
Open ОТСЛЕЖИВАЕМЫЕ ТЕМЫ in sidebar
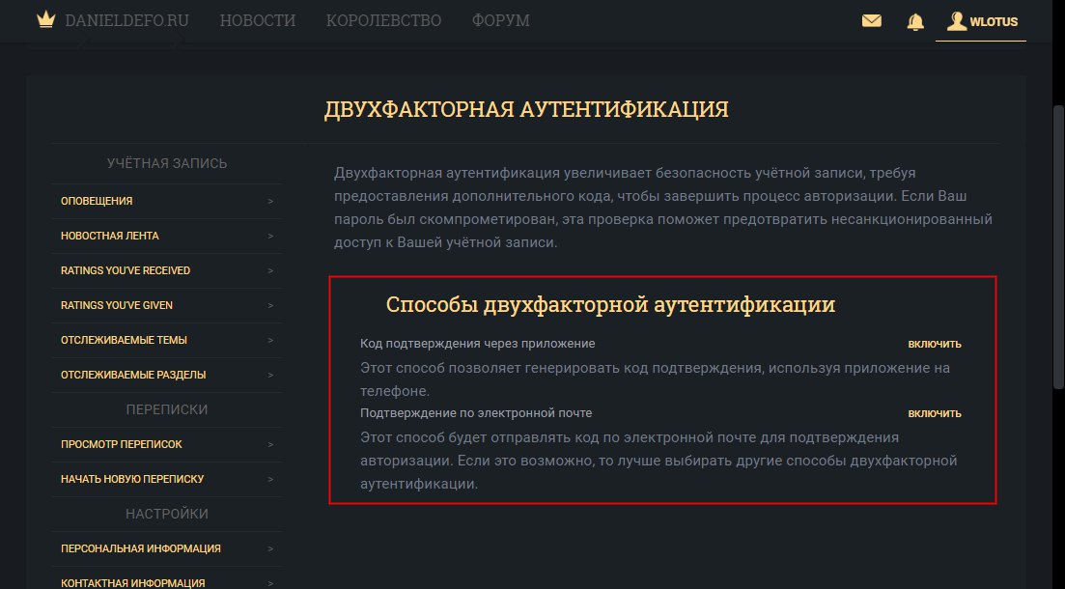(167, 340)
